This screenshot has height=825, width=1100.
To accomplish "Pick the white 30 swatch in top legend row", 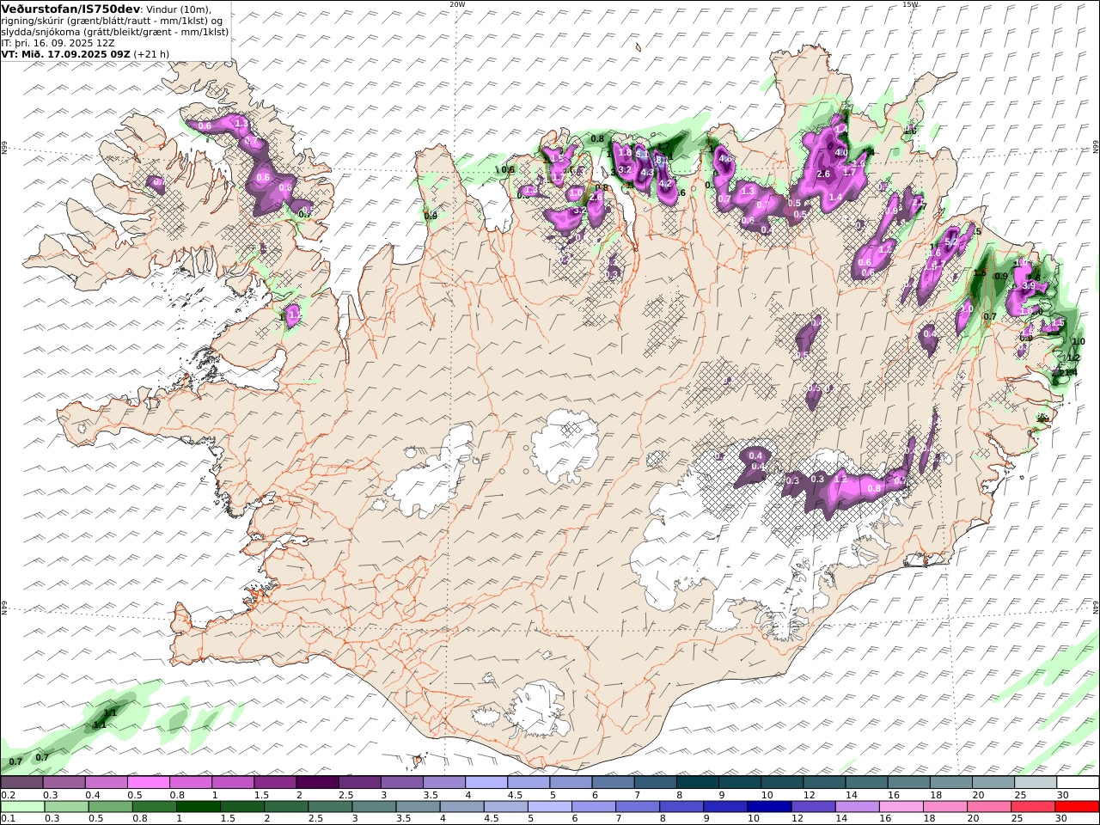I will [x=1077, y=783].
